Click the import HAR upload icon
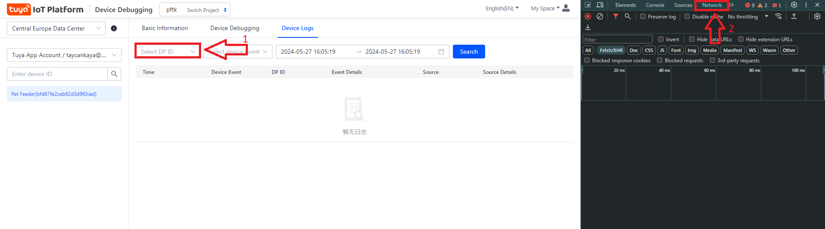 [794, 16]
